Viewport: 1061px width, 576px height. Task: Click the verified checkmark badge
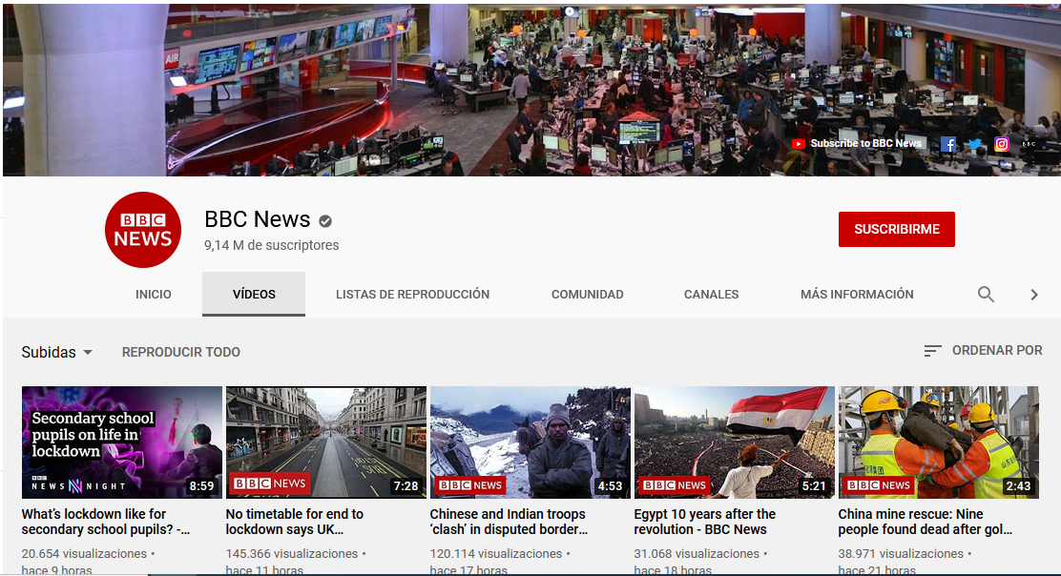tap(325, 220)
